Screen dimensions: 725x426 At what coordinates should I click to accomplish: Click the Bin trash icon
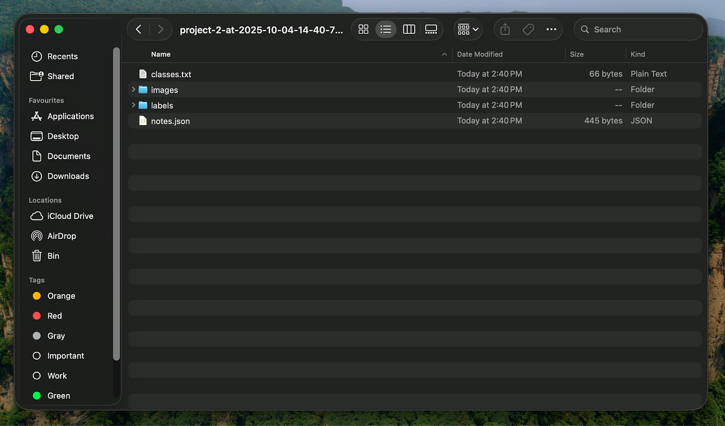36,256
